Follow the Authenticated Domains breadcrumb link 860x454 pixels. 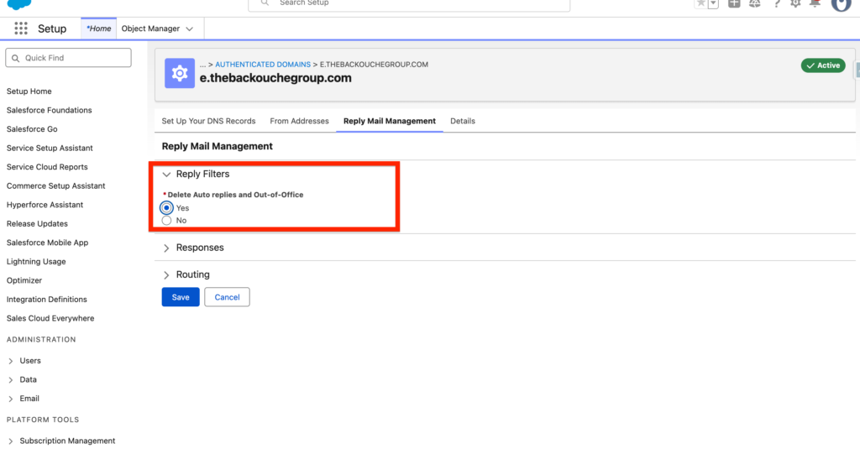click(263, 65)
